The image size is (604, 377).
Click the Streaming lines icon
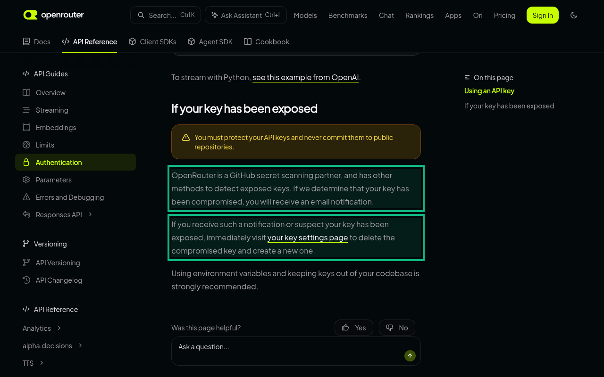pyautogui.click(x=26, y=110)
